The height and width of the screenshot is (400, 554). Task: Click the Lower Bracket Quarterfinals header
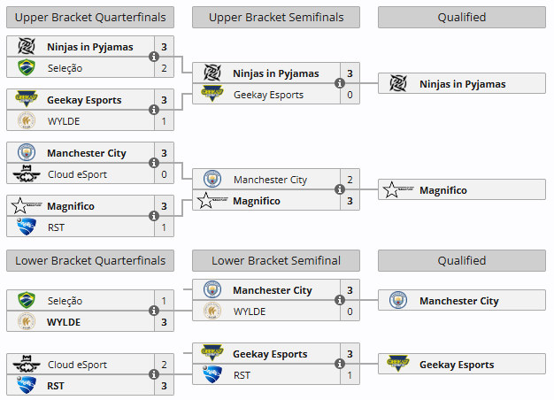point(89,260)
